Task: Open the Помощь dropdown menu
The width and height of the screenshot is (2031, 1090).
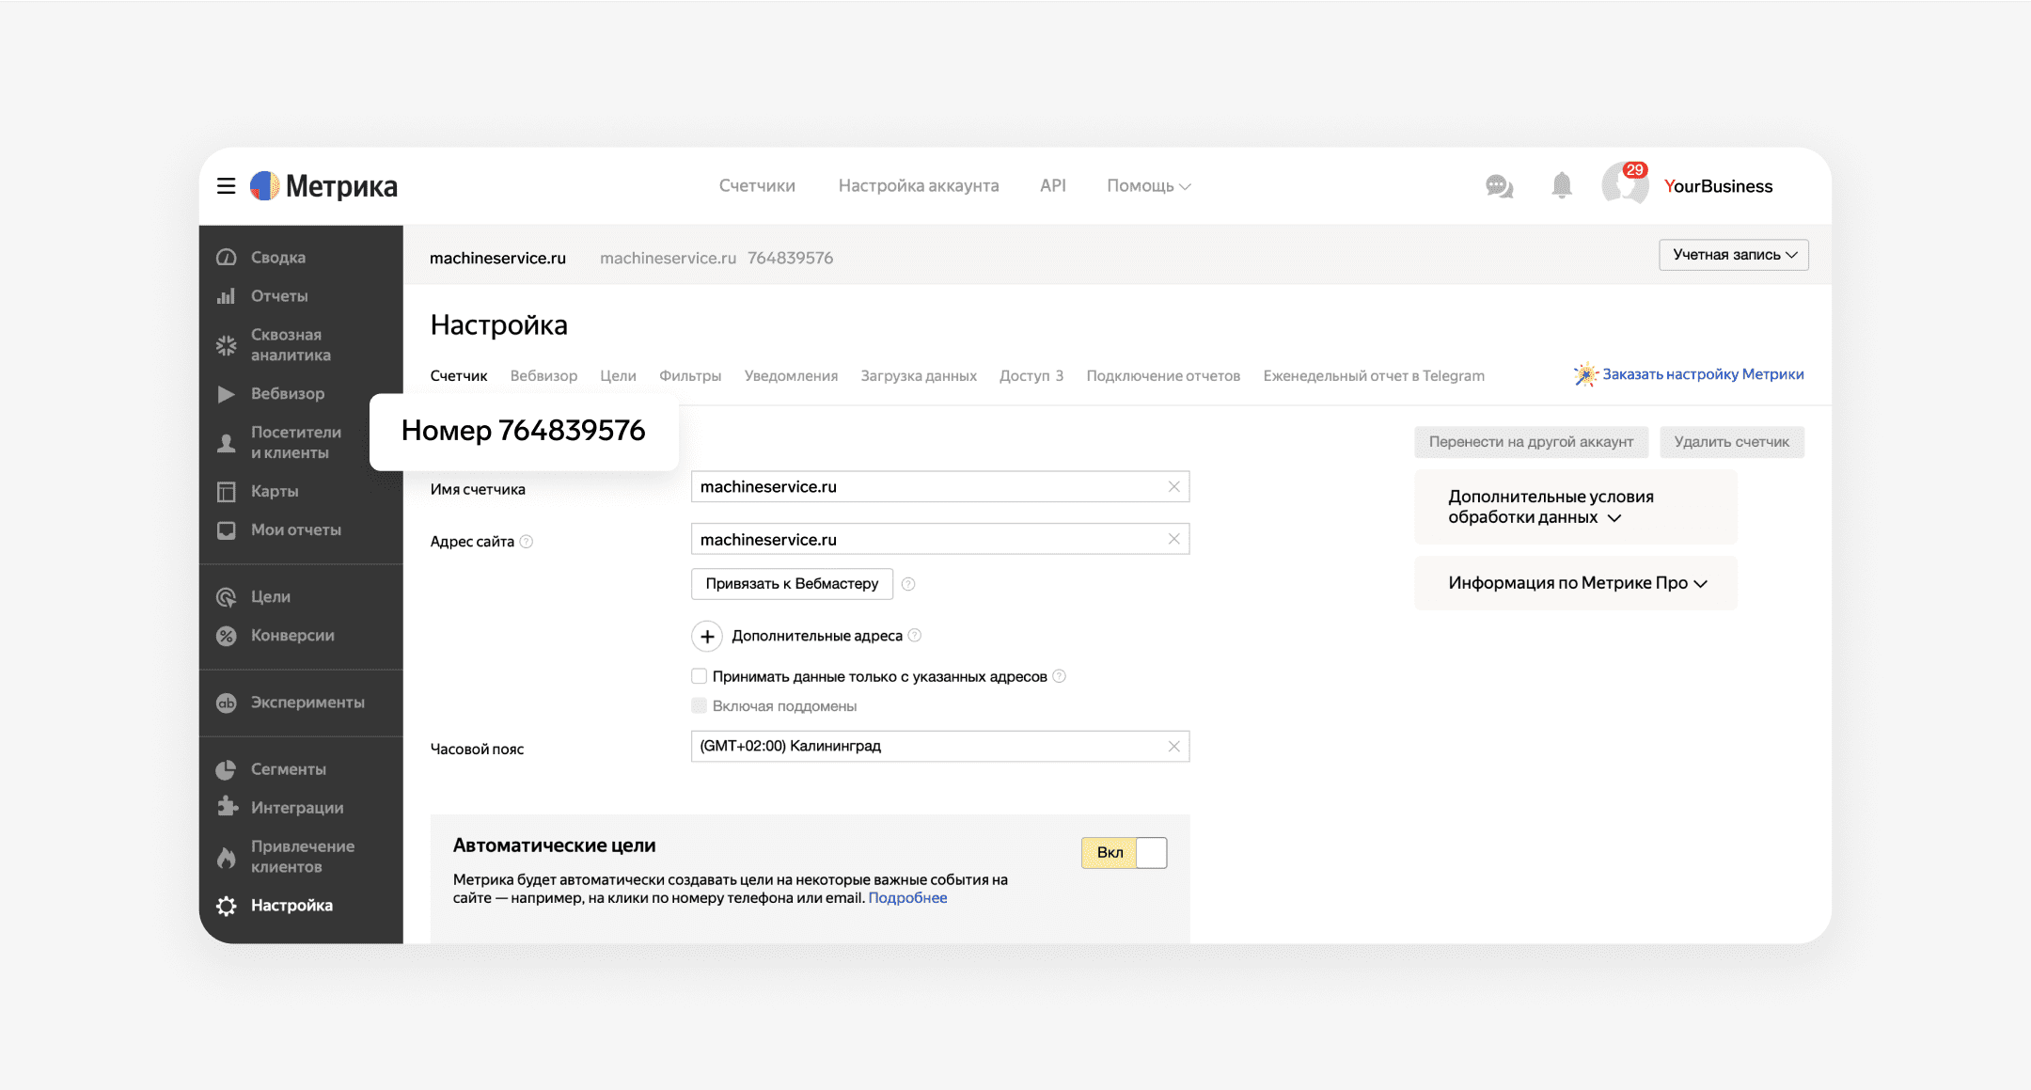Action: click(1148, 186)
